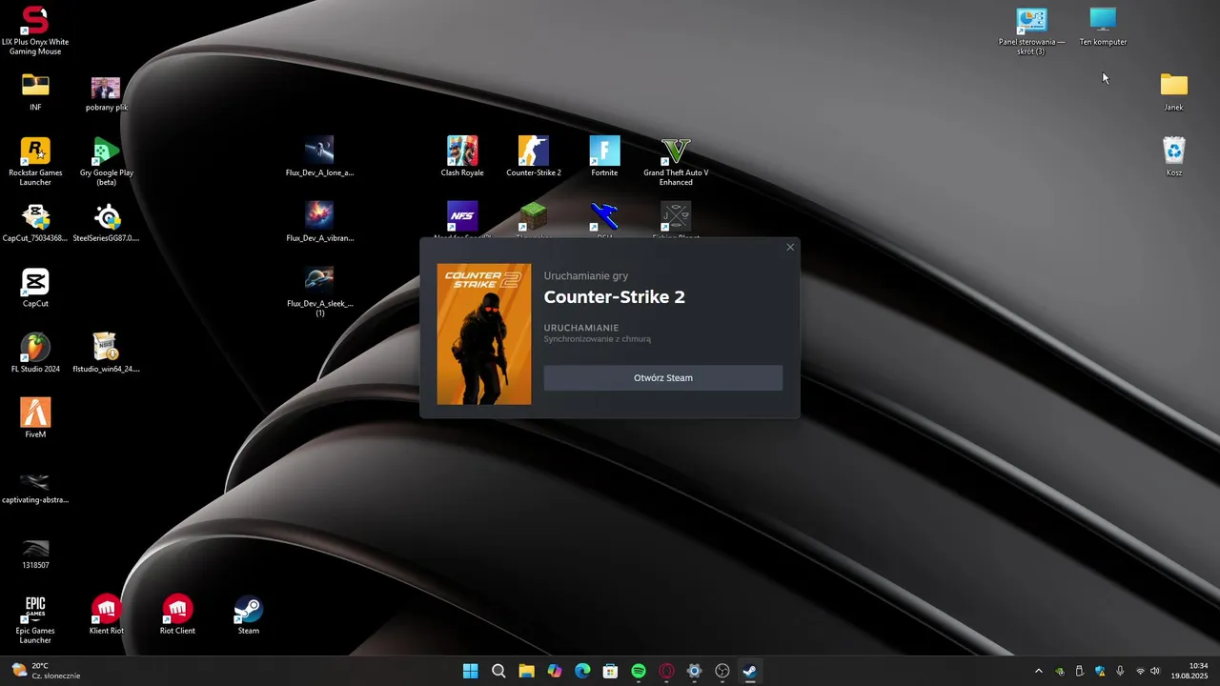Image resolution: width=1220 pixels, height=686 pixels.
Task: Select Flux_Dev_A_lone_a image file
Action: coord(319,156)
